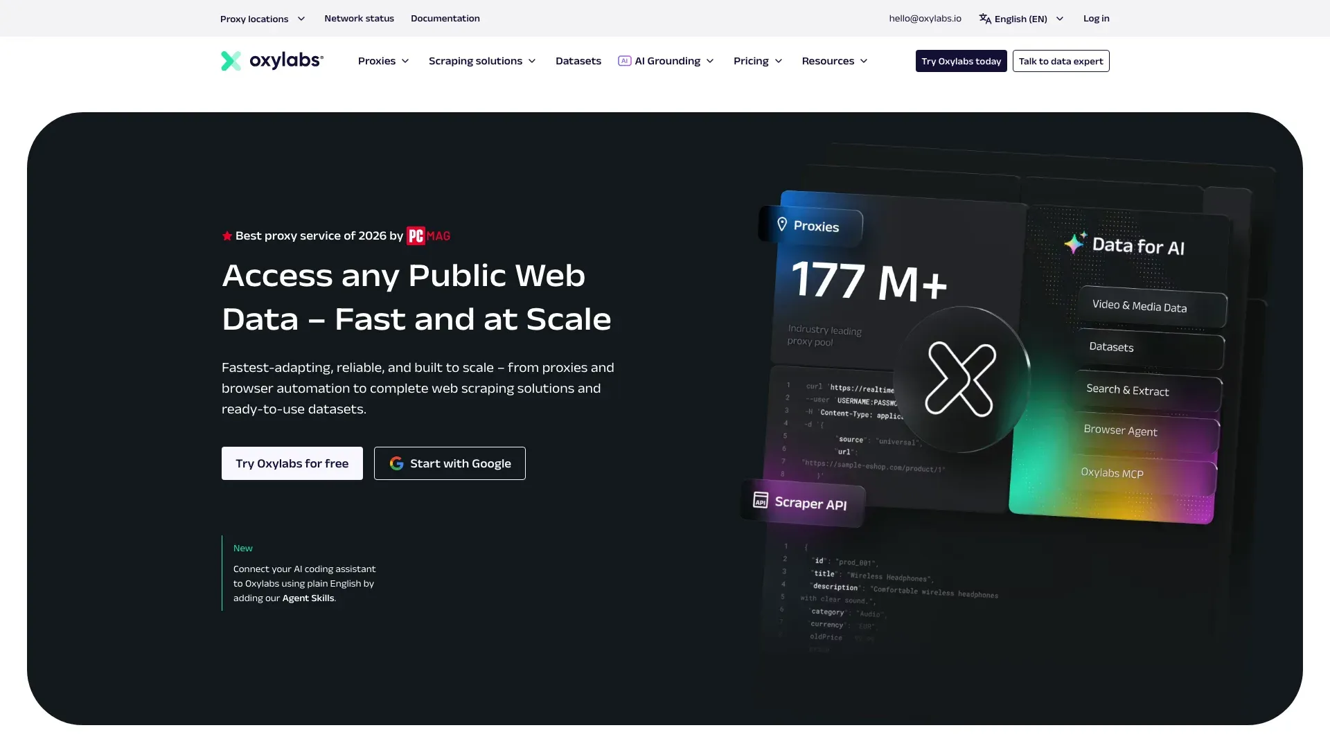Expand the Proxies menu chevron
Screen dimensions: 1330x748
tap(405, 61)
